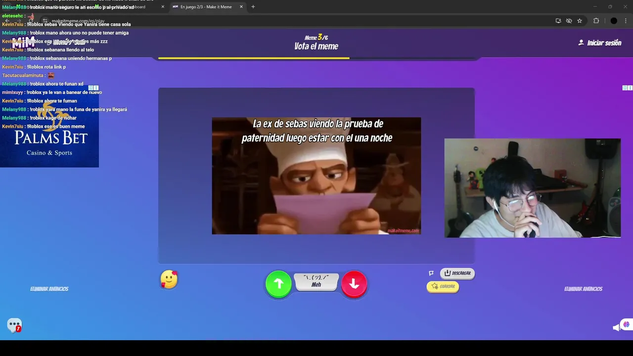Bookmark this page with the star icon
This screenshot has height=356, width=633.
pos(580,21)
